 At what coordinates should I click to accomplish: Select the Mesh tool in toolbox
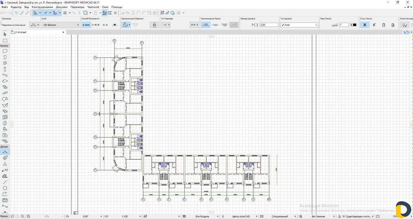[5, 141]
